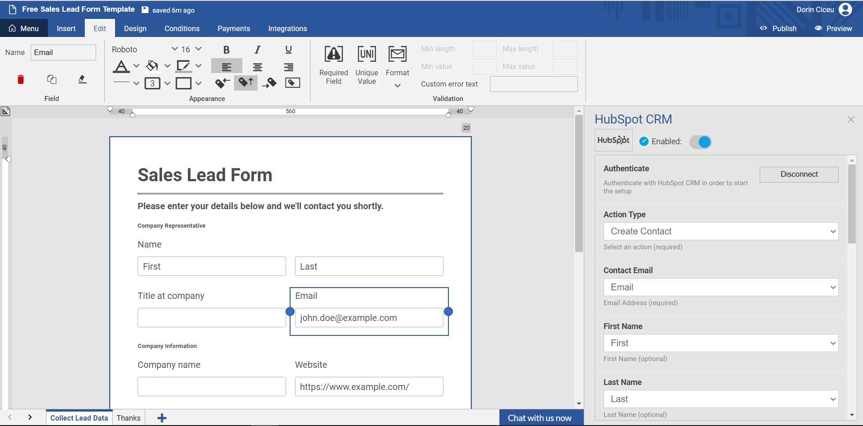Open the Contact Email field dropdown
This screenshot has height=426, width=863.
(720, 287)
